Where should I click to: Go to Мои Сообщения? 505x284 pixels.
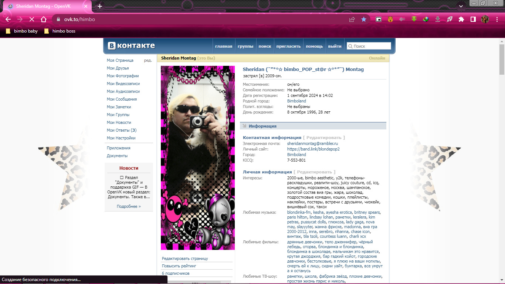(122, 99)
